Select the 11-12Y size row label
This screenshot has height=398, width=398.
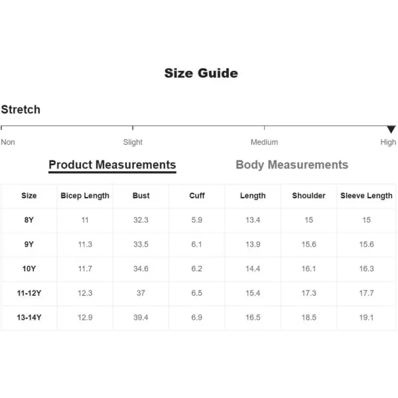pyautogui.click(x=29, y=293)
